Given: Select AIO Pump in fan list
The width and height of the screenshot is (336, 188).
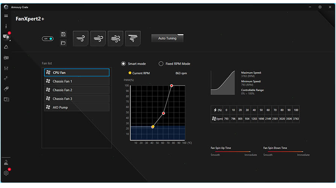Looking at the screenshot, I should click(x=77, y=108).
